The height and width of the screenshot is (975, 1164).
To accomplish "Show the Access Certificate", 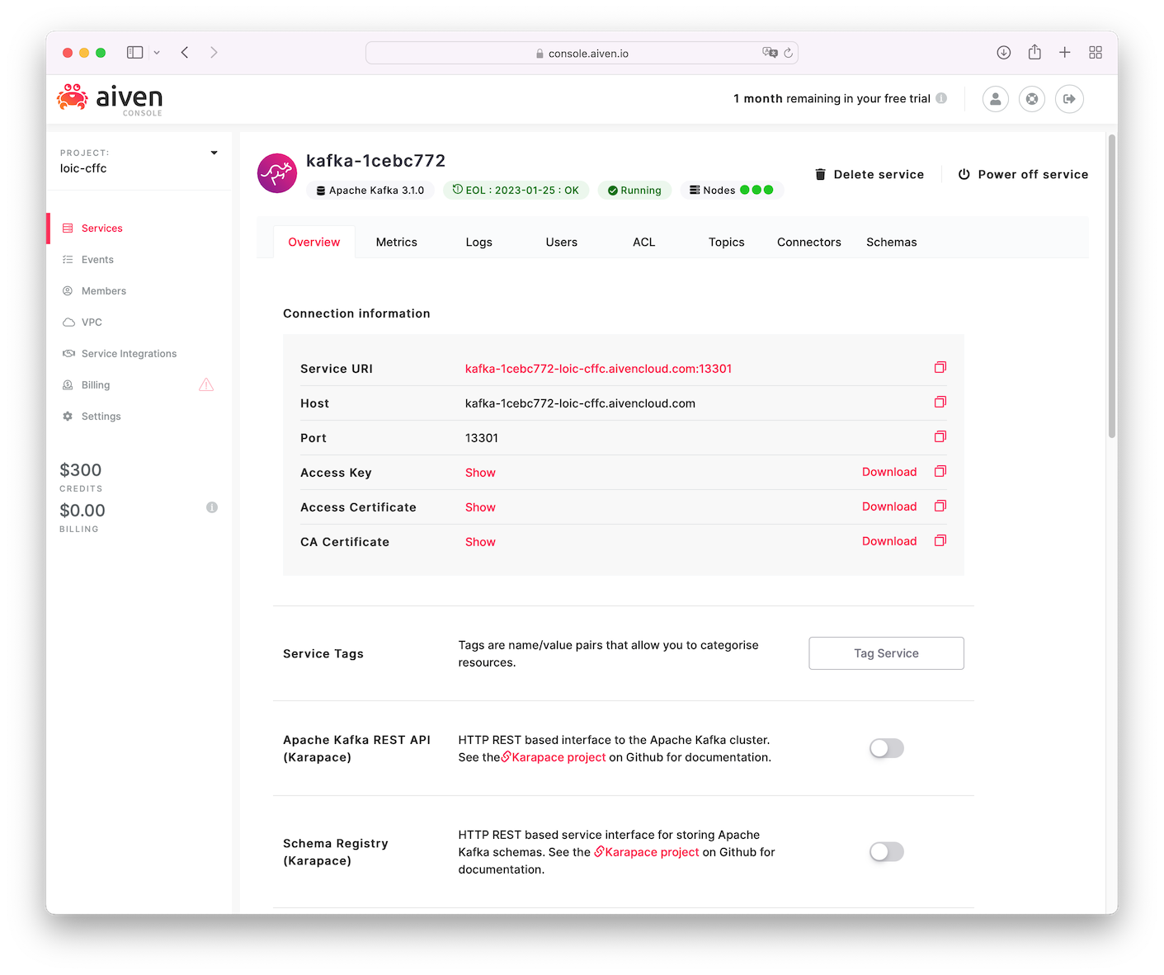I will [480, 507].
